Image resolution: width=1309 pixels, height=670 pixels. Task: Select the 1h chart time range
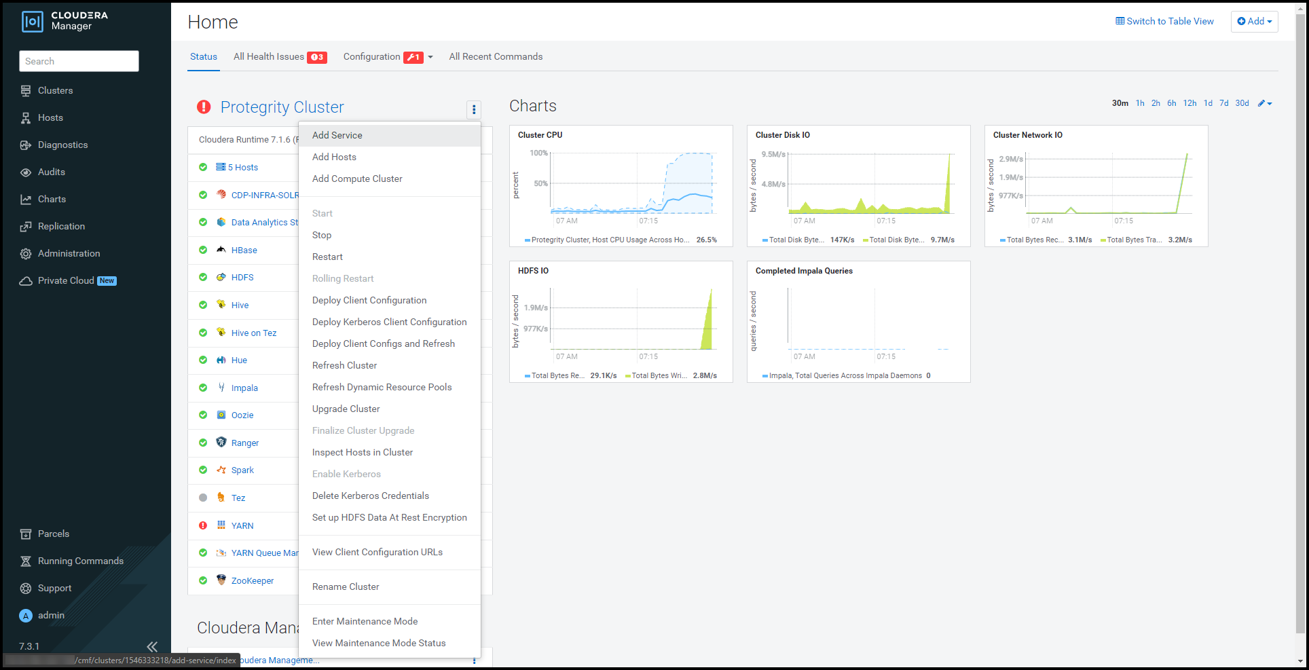[x=1140, y=103]
